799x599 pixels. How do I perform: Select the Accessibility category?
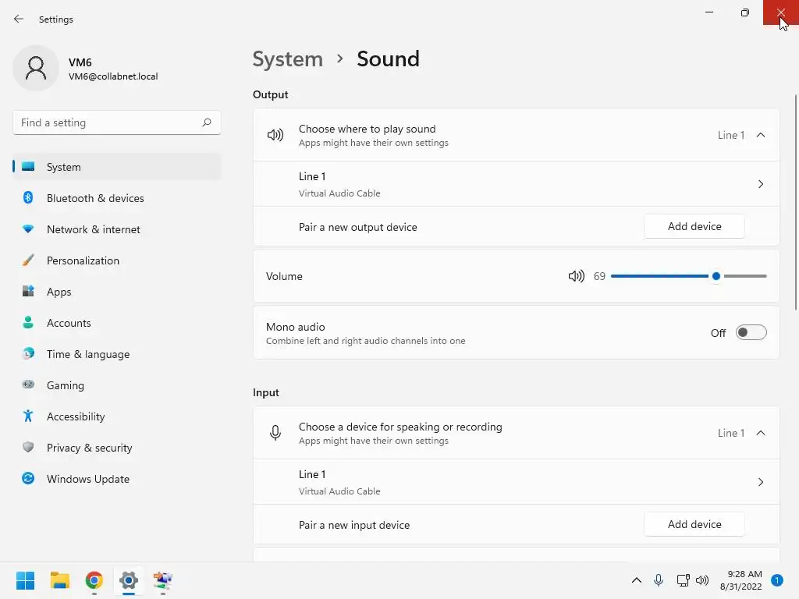[x=76, y=416]
